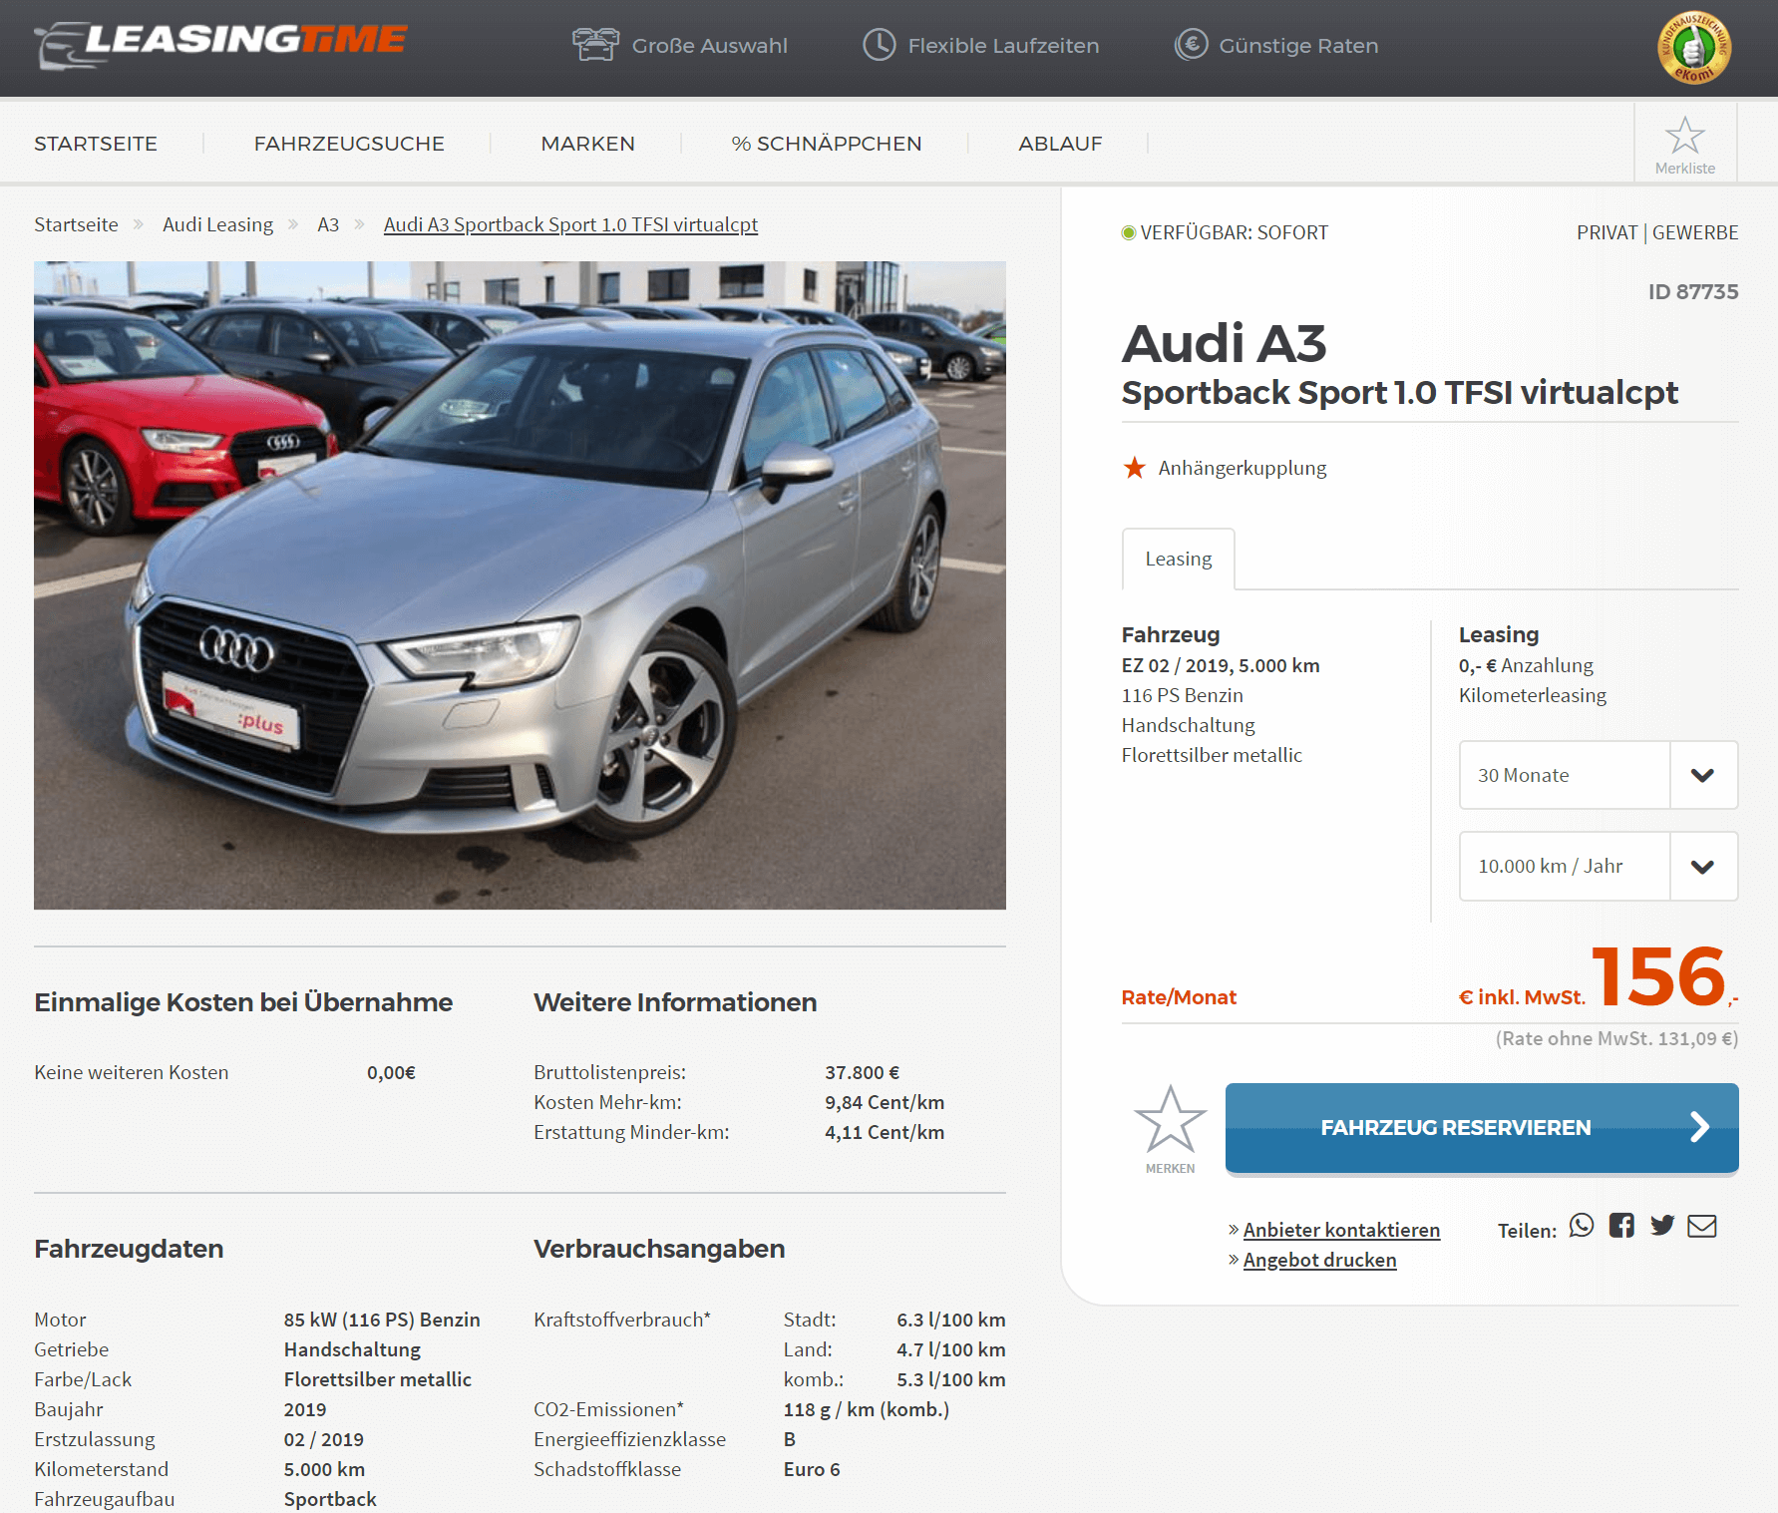Click the 156 monthly rate price
Viewport: 1778px width, 1513px height.
point(1658,976)
